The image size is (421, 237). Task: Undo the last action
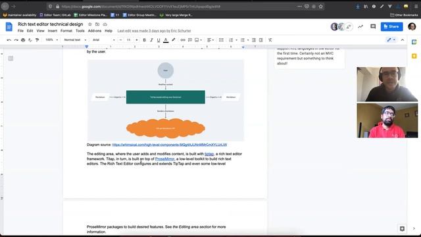[9, 40]
